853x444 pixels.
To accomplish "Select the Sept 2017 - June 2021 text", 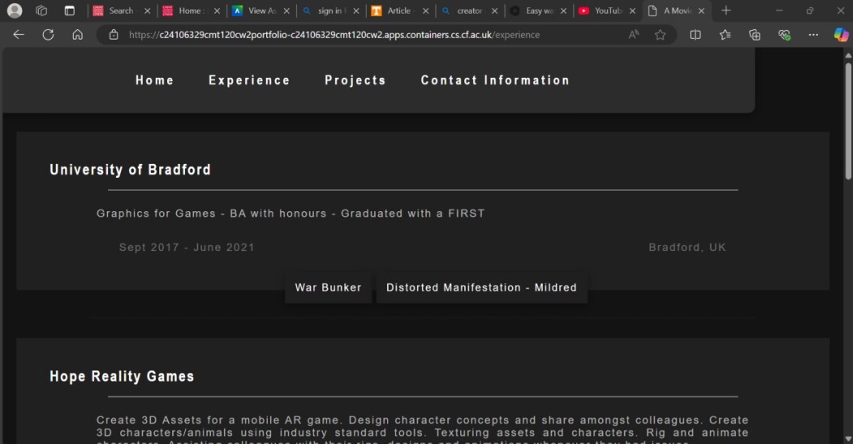I will point(187,247).
